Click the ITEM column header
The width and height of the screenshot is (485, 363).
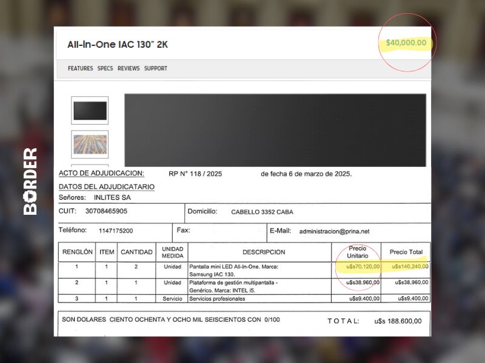[x=107, y=252]
